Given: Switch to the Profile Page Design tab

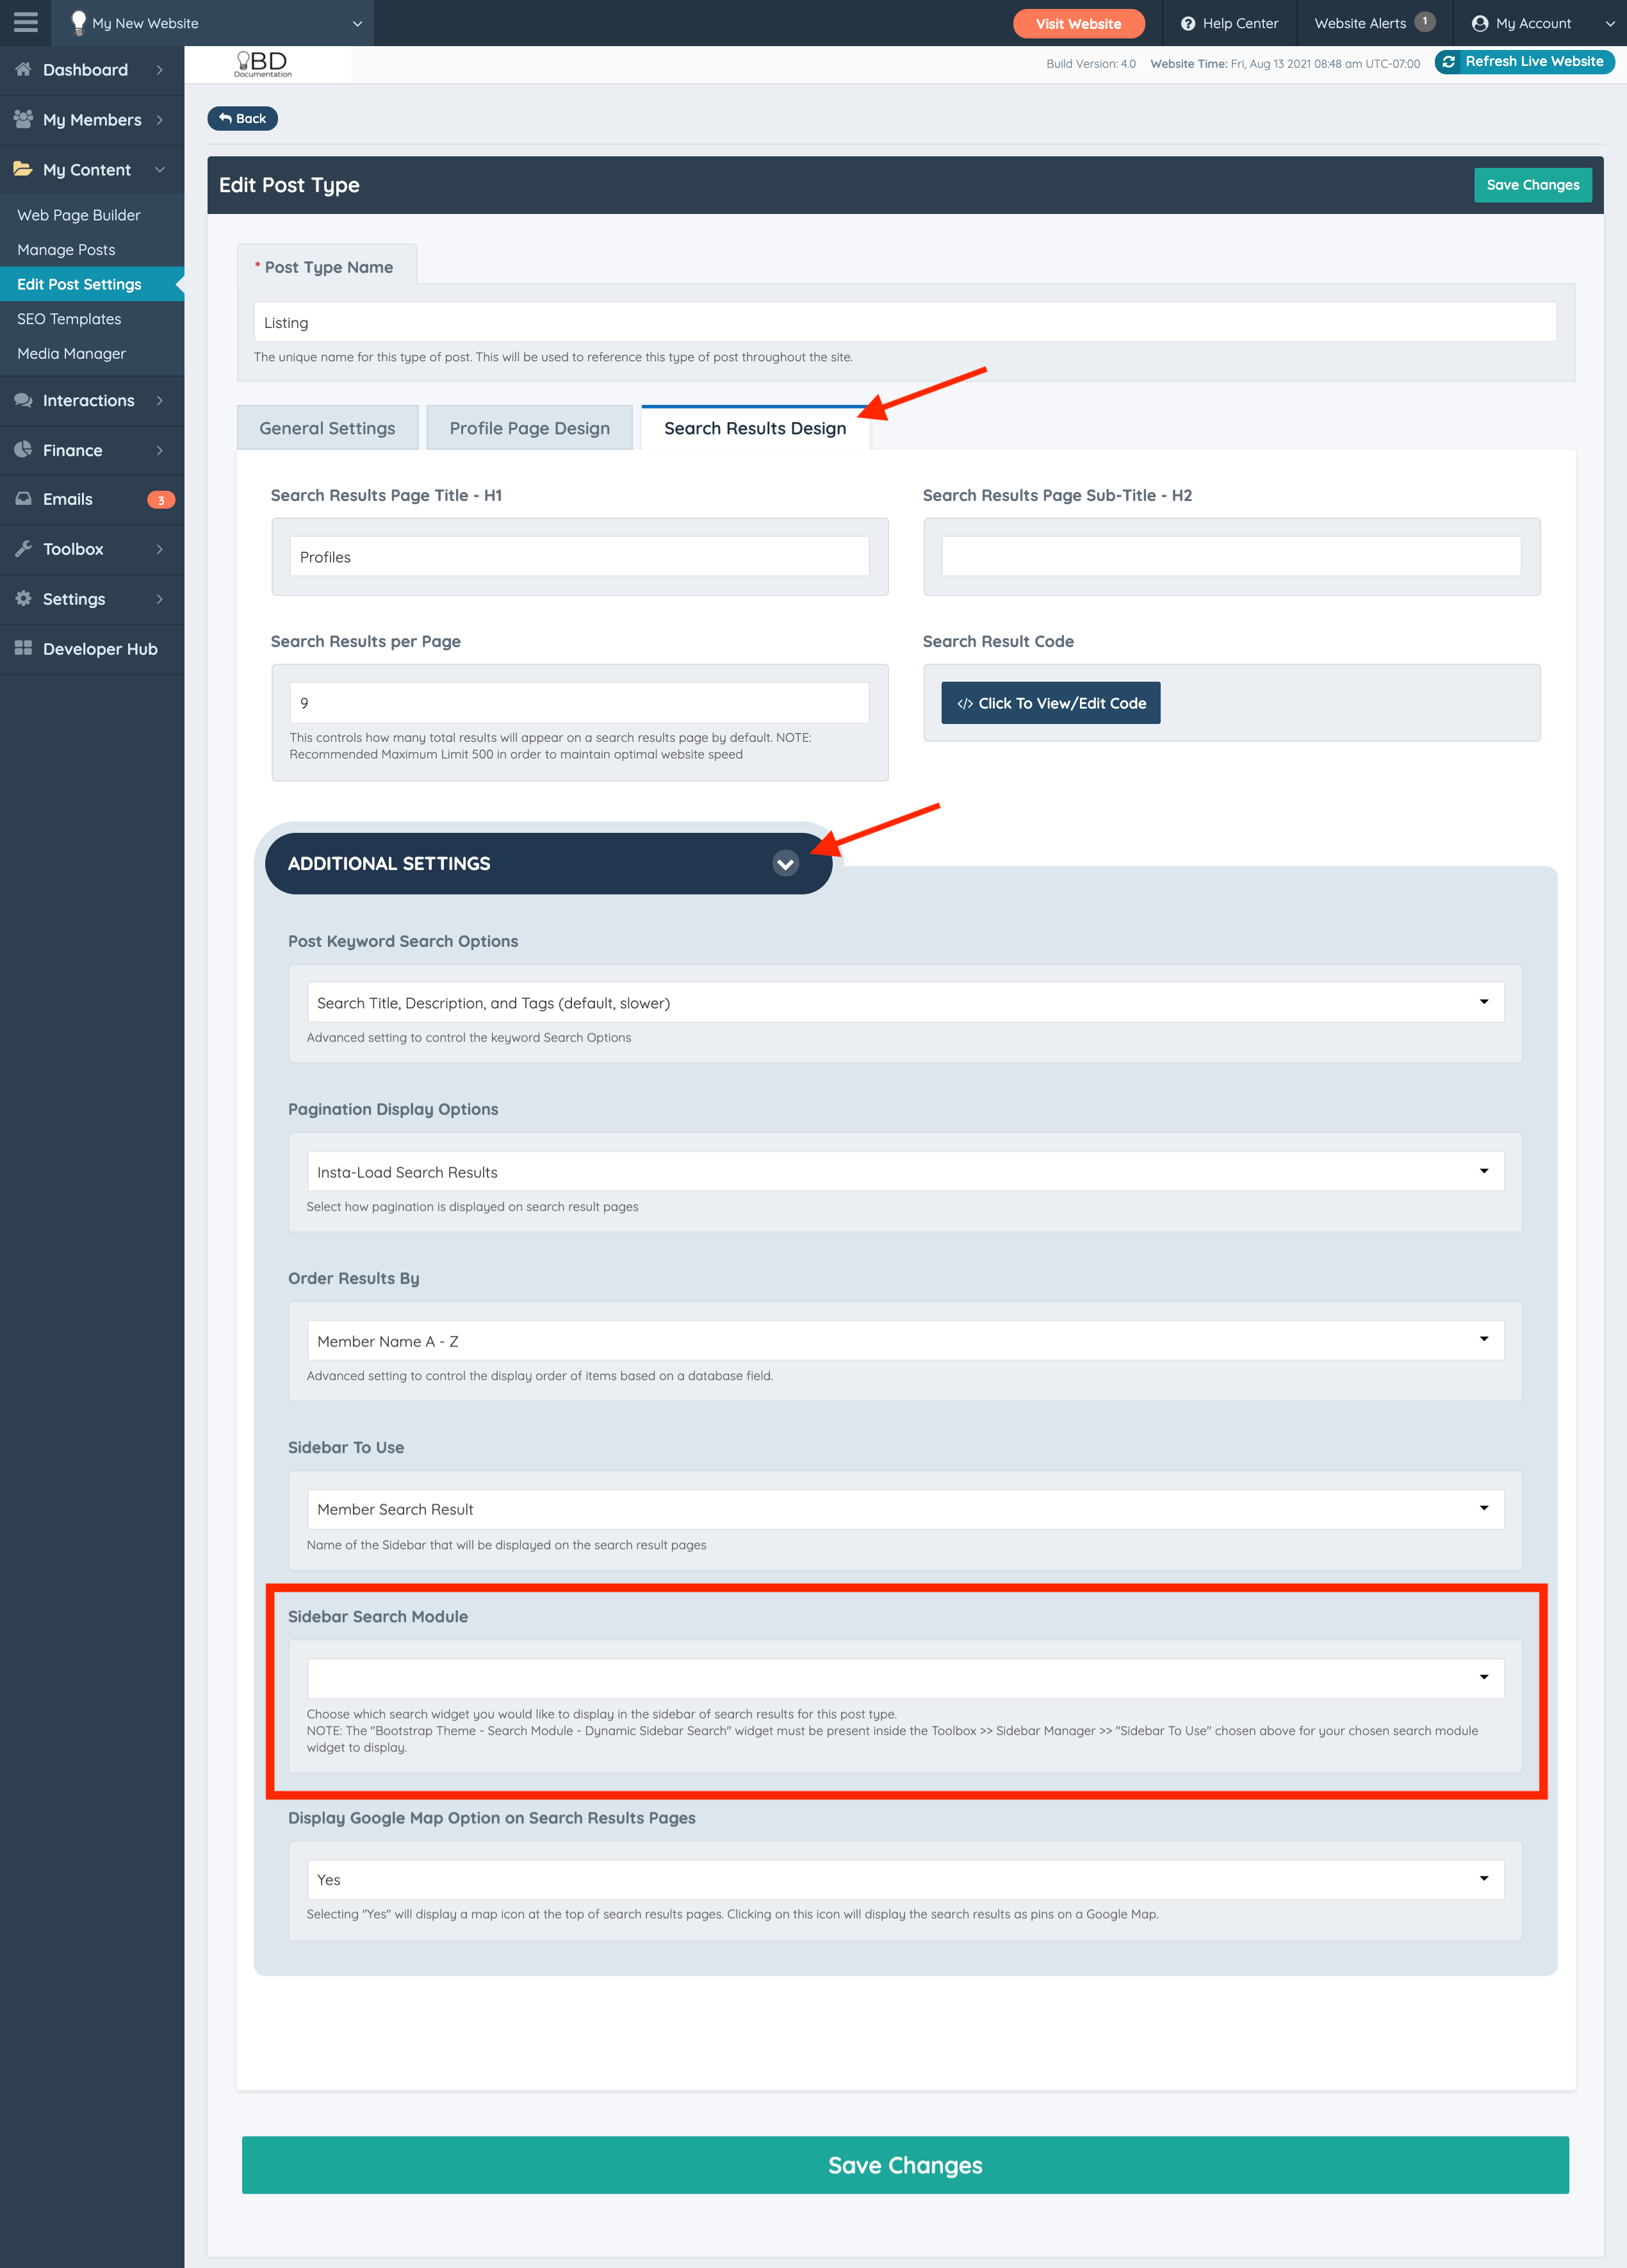Looking at the screenshot, I should coord(529,428).
